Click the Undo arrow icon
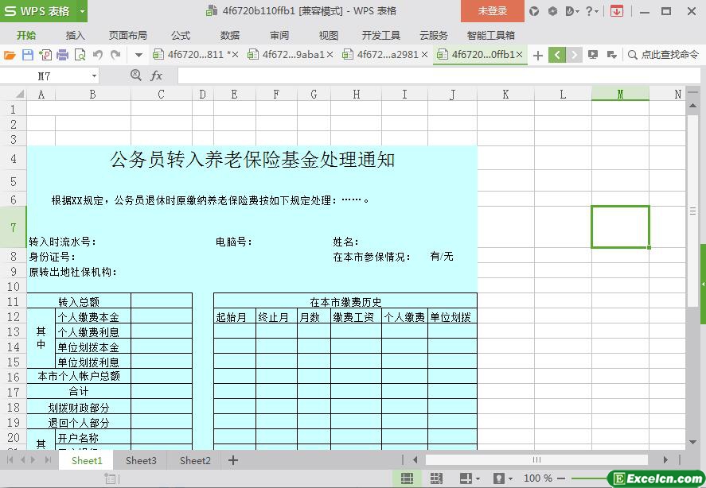This screenshot has height=488, width=706. [x=98, y=55]
